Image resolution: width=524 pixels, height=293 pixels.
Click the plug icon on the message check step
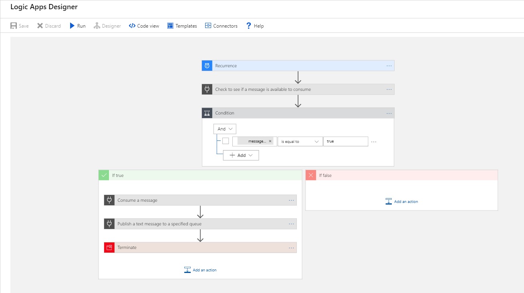(x=207, y=89)
